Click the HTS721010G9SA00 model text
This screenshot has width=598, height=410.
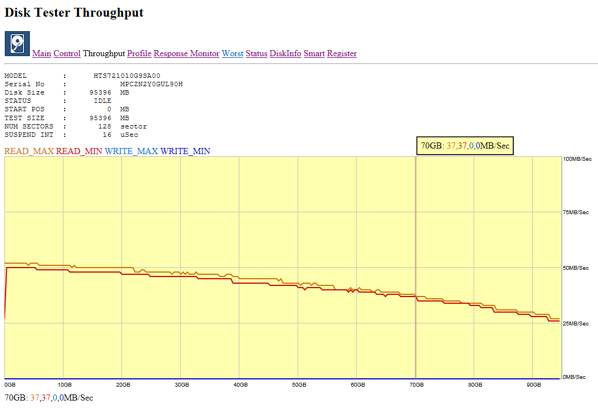coord(127,76)
